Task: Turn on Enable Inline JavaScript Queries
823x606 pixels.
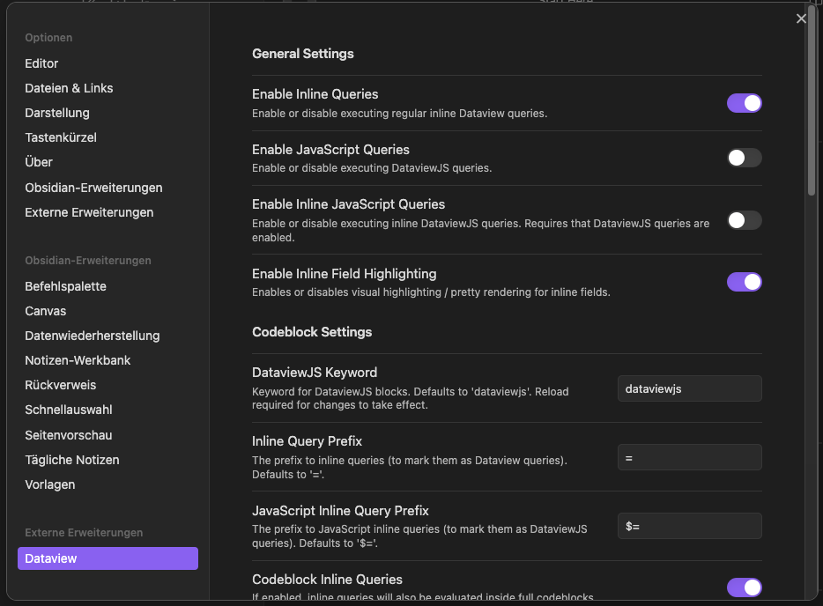Action: pyautogui.click(x=744, y=220)
